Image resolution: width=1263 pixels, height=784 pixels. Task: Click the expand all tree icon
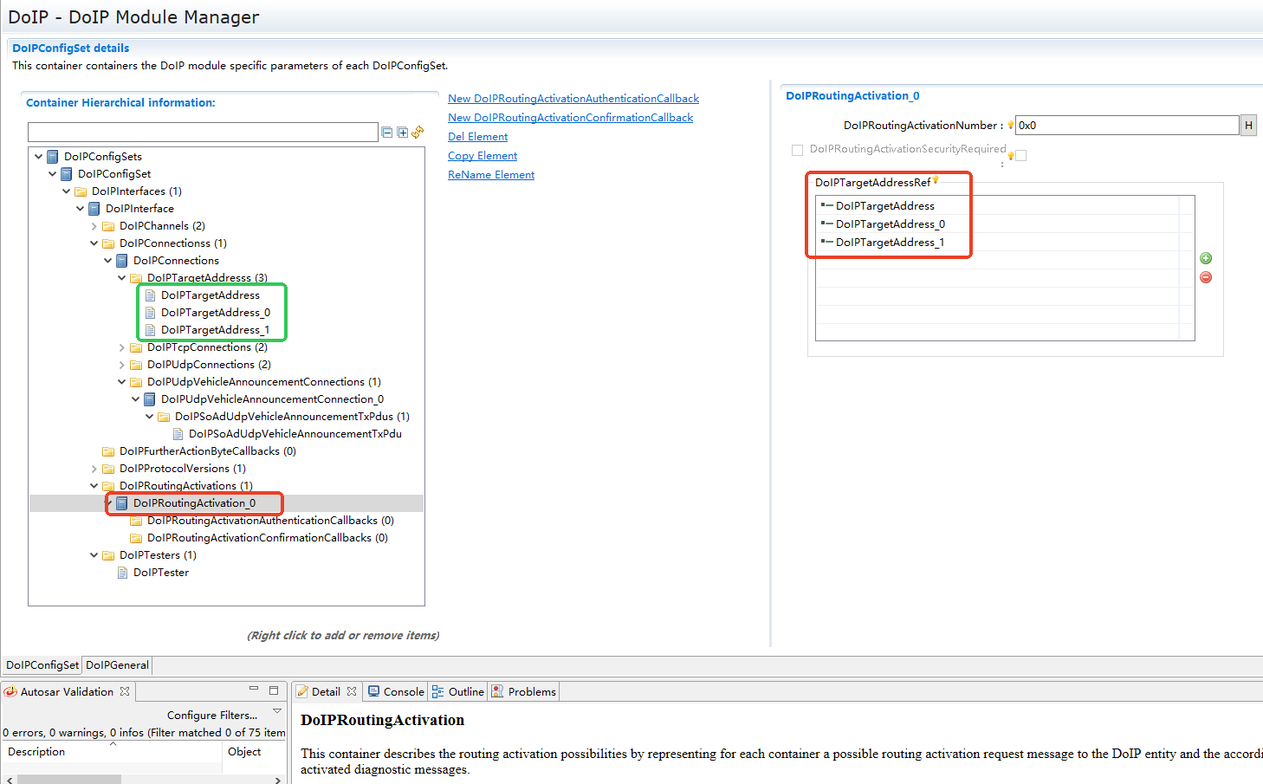click(402, 133)
